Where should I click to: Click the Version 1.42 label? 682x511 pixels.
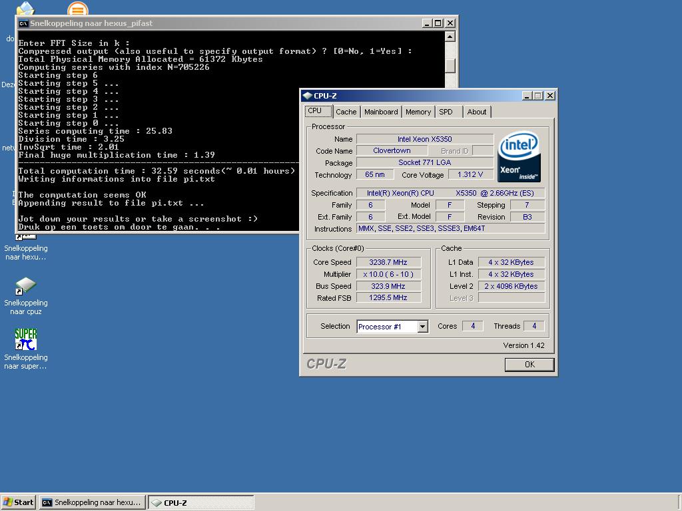pos(523,345)
